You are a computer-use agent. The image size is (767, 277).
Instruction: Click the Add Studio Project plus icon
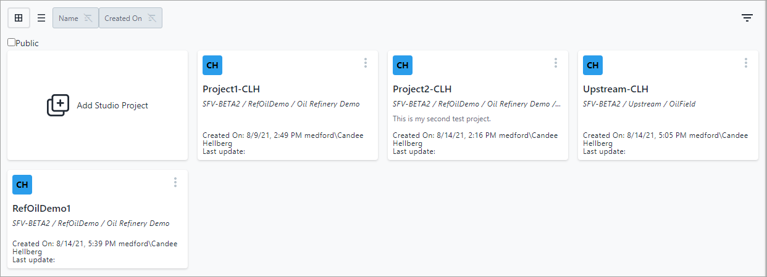pyautogui.click(x=58, y=105)
